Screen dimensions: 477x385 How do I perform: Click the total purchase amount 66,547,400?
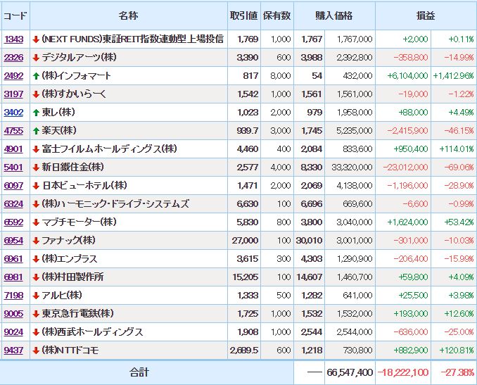click(x=350, y=372)
